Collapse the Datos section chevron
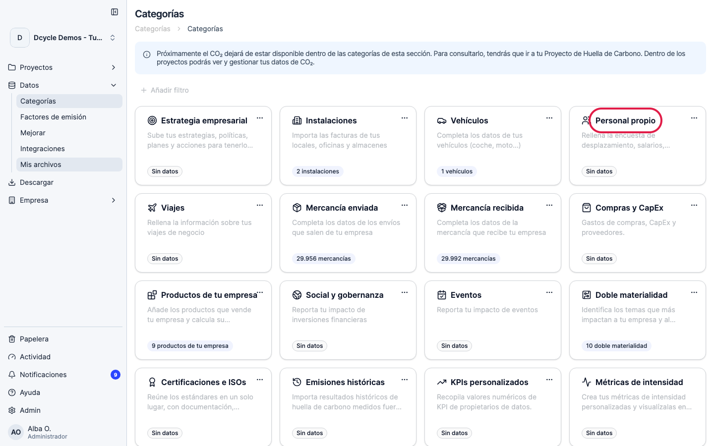Screen dimensions: 714x446 point(114,85)
